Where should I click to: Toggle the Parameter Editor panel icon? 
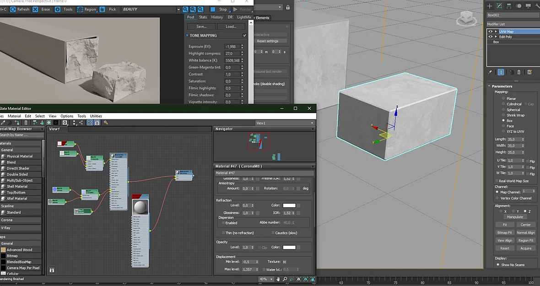point(97,123)
